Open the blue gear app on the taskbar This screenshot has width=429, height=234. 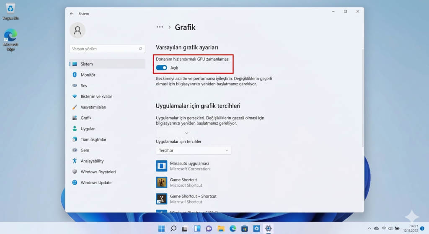[256, 229]
